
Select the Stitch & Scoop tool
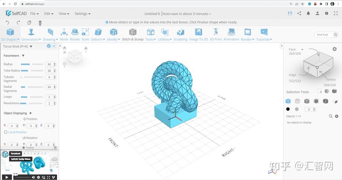point(133,35)
